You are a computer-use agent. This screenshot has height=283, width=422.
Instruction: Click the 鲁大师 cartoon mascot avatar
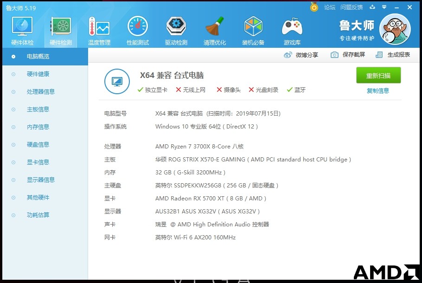click(x=395, y=29)
